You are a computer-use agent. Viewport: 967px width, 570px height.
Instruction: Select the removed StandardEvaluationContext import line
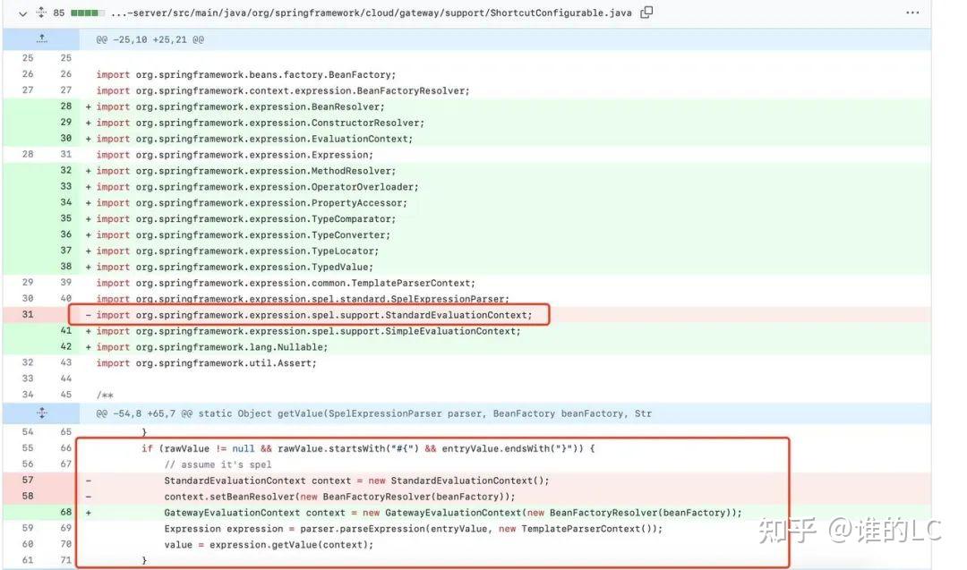pos(313,314)
